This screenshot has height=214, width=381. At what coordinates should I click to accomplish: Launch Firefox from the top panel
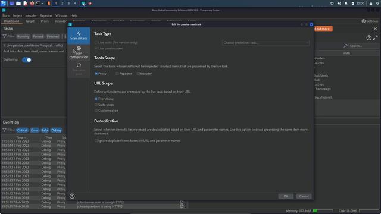coord(32,4)
